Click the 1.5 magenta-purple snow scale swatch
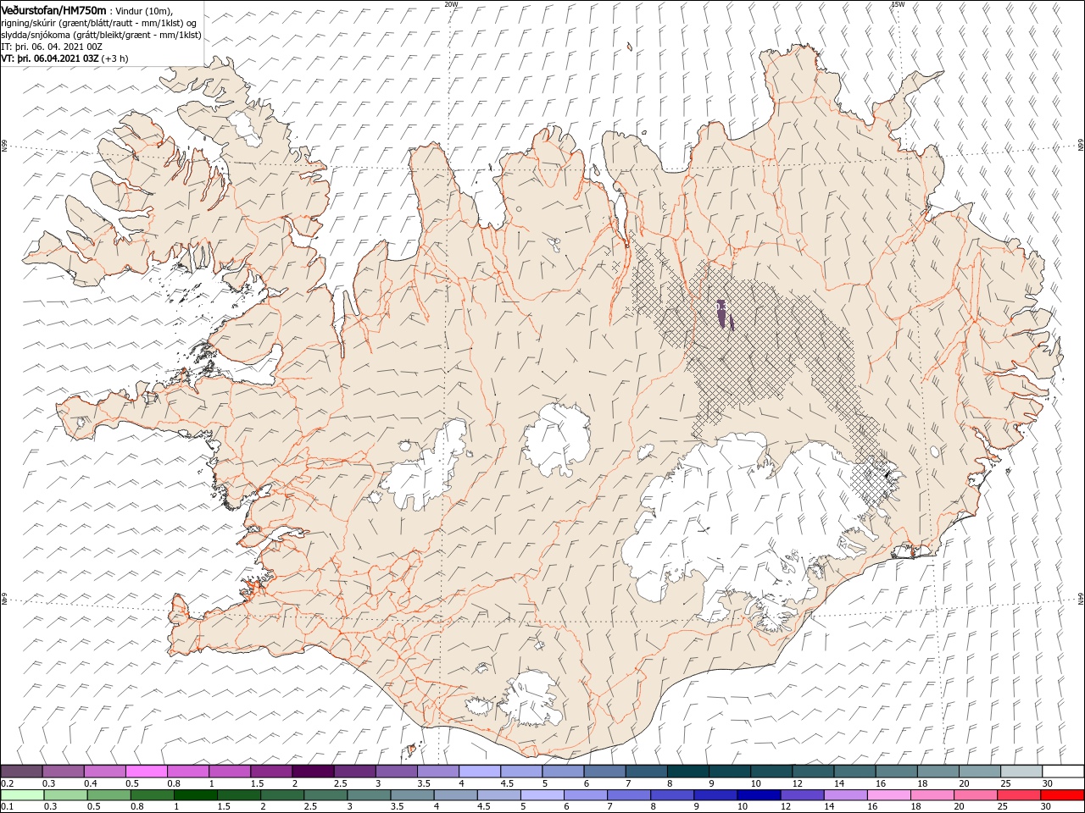1085x813 pixels. coord(271,771)
